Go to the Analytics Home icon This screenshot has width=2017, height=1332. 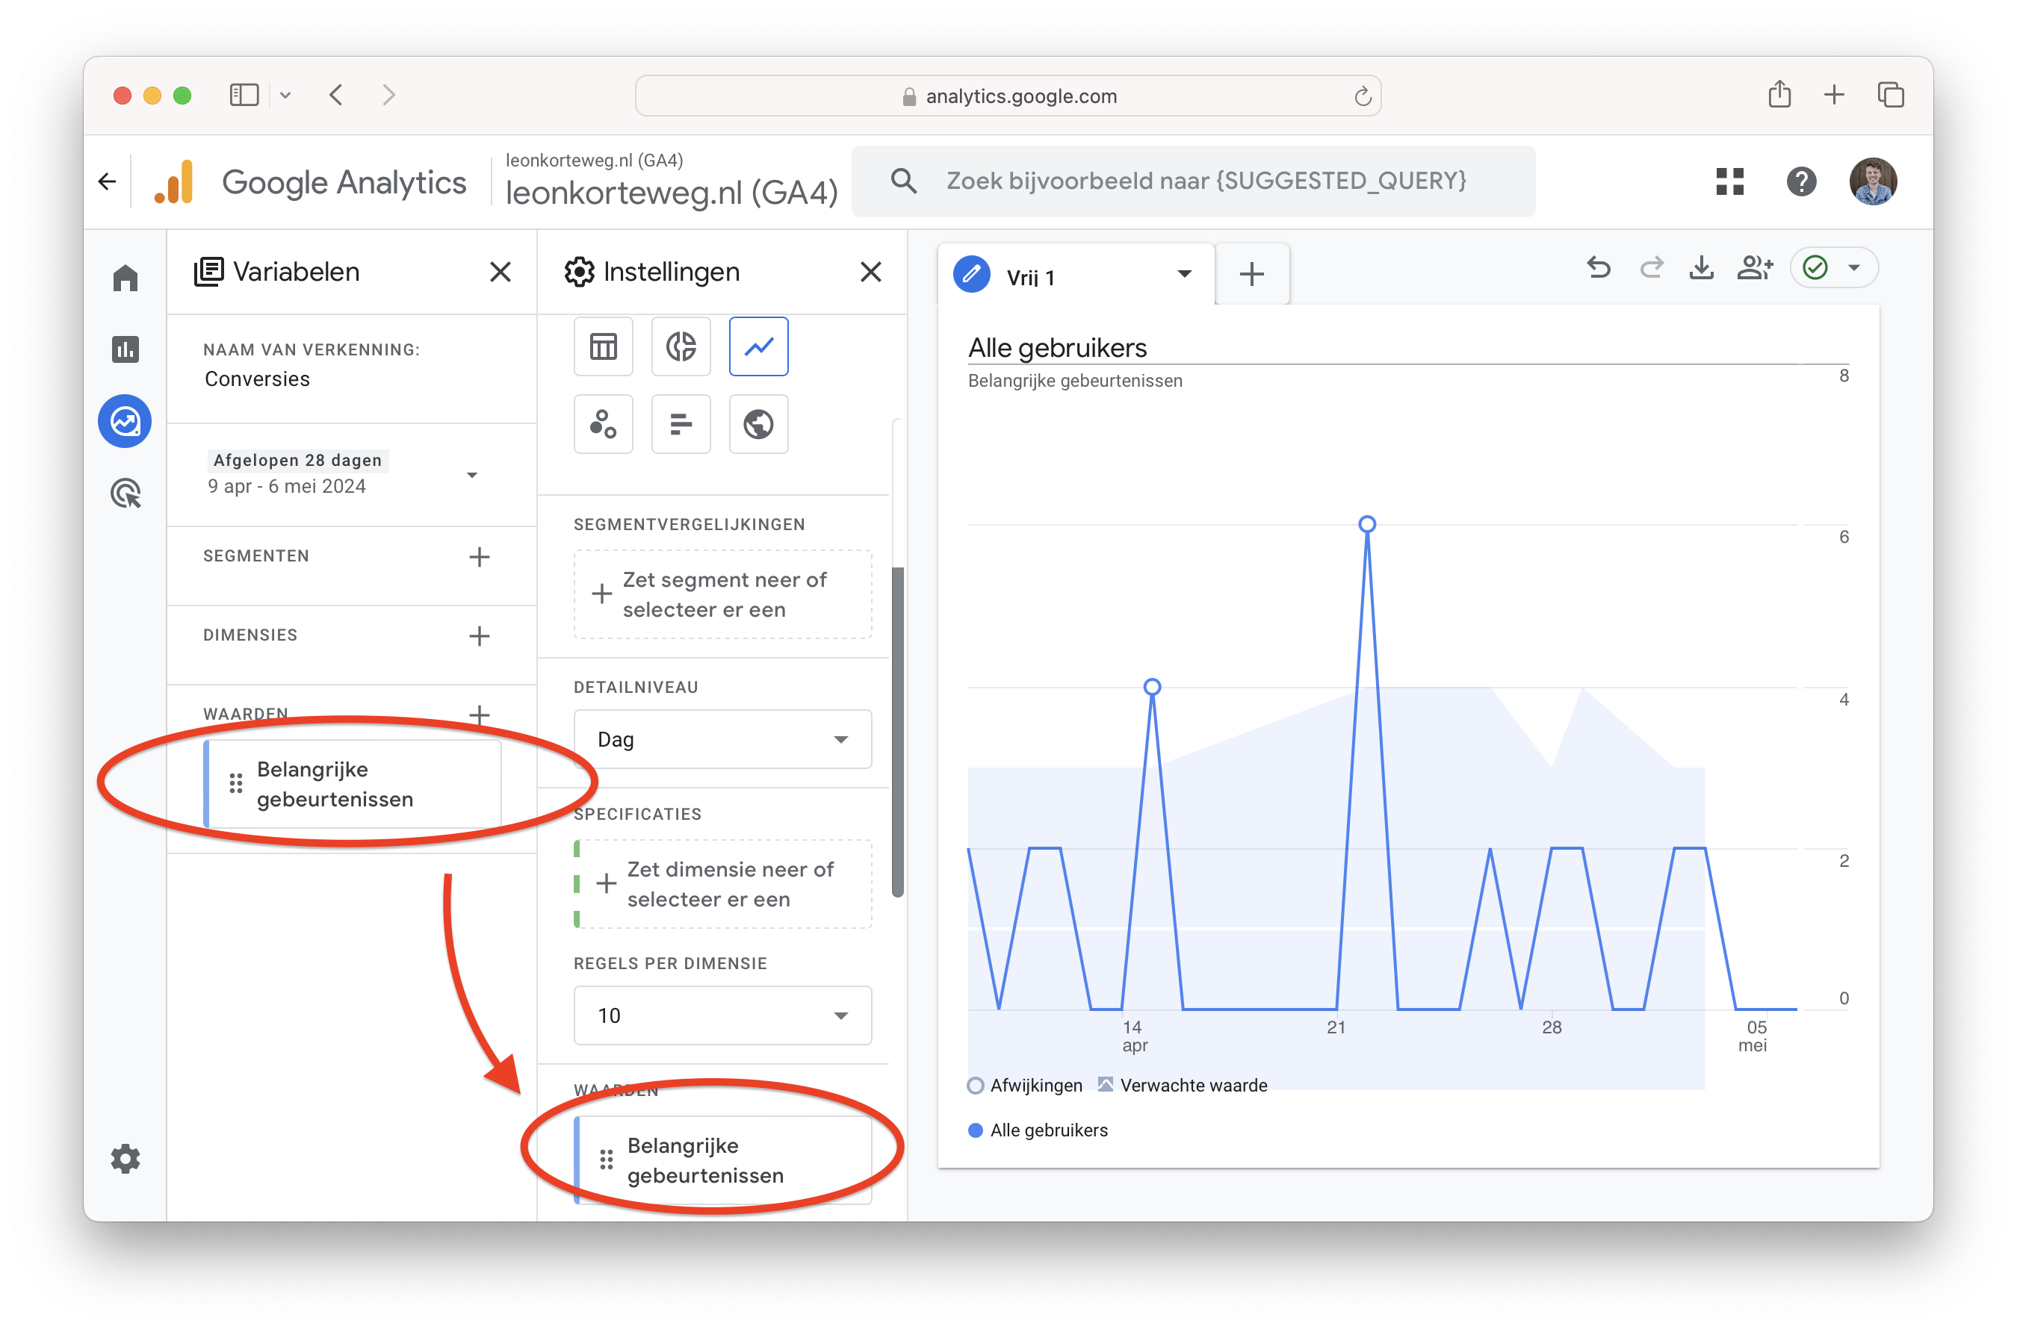click(125, 278)
